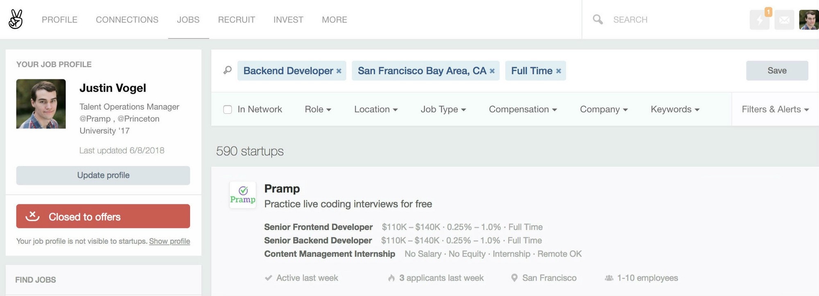The height and width of the screenshot is (296, 819).
Task: Click the search magnifier icon in header
Action: (x=597, y=19)
